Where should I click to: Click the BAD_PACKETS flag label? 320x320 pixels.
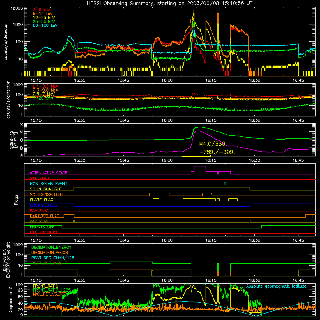44,232
